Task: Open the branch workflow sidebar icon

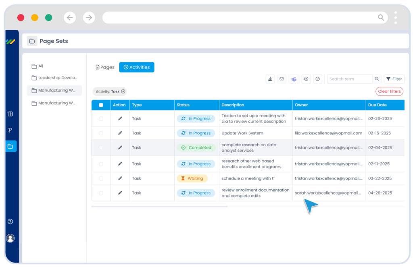Action: tap(10, 130)
